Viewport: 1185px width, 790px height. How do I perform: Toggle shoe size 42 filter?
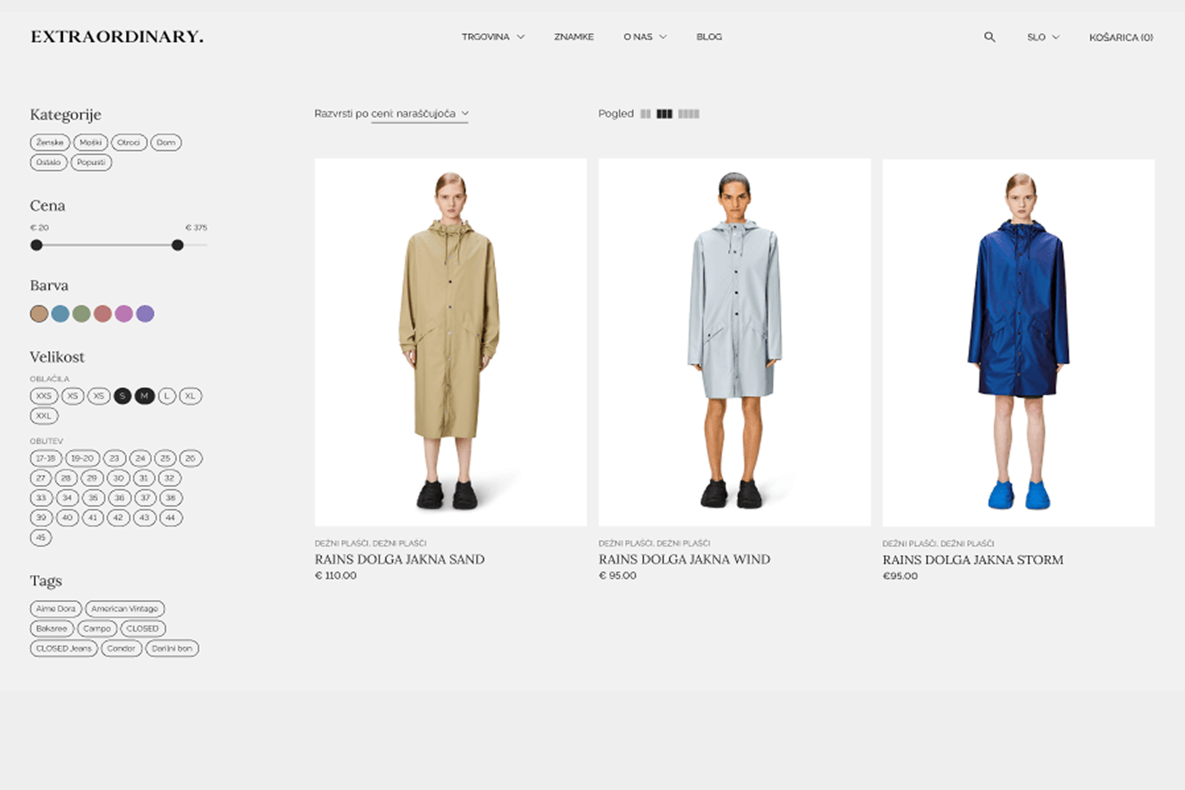[x=118, y=517]
